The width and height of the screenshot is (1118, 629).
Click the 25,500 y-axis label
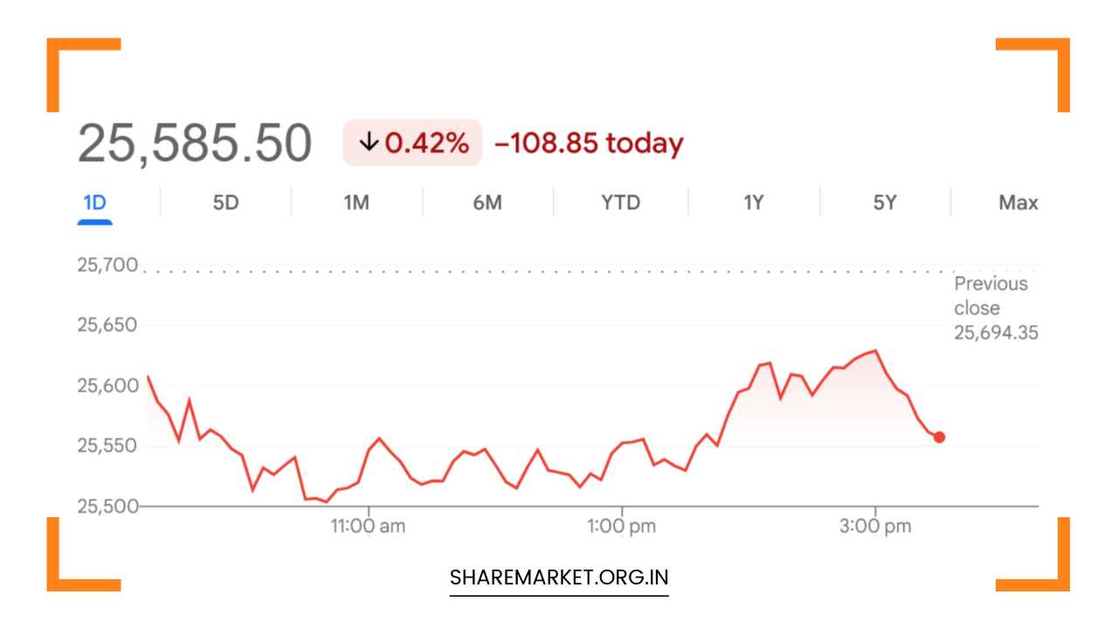(x=107, y=506)
